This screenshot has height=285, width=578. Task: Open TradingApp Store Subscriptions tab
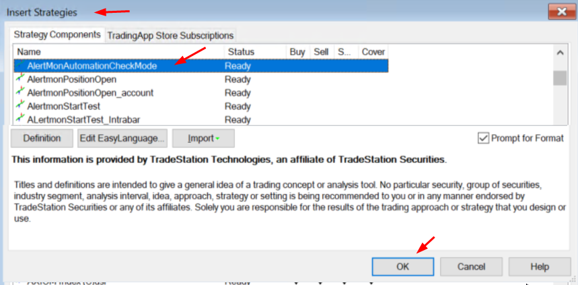click(x=170, y=36)
